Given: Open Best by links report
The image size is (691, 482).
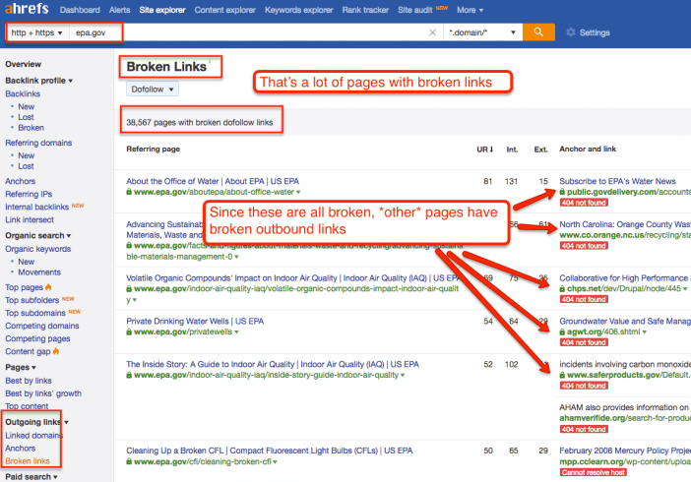Looking at the screenshot, I should (29, 381).
